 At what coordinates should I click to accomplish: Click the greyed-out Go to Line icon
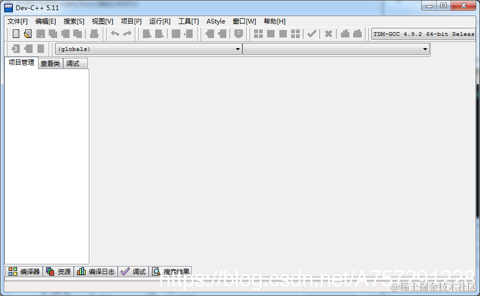(x=188, y=34)
